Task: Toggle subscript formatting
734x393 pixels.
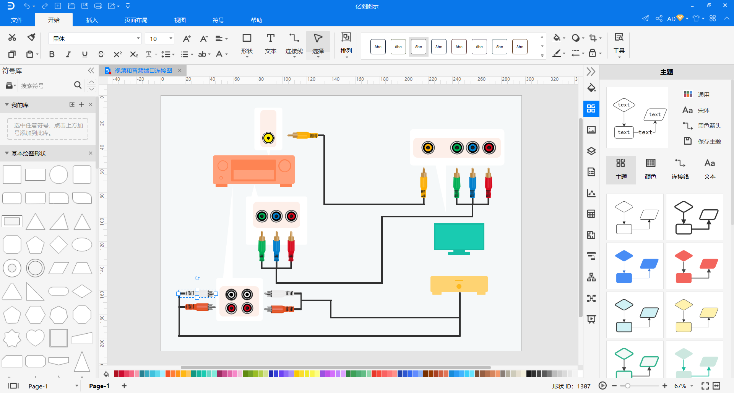Action: point(134,54)
